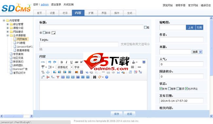
Task: Collapse the 内容管理 root tree node
Action: (4, 21)
